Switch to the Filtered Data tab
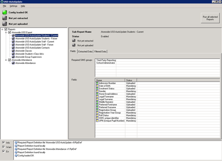 point(100,52)
